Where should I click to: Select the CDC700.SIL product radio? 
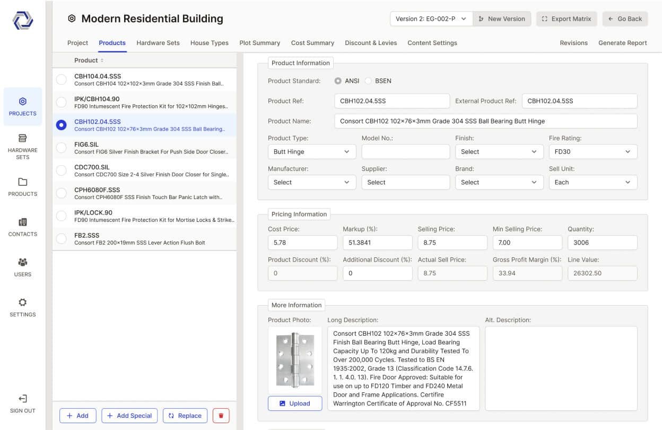point(62,171)
